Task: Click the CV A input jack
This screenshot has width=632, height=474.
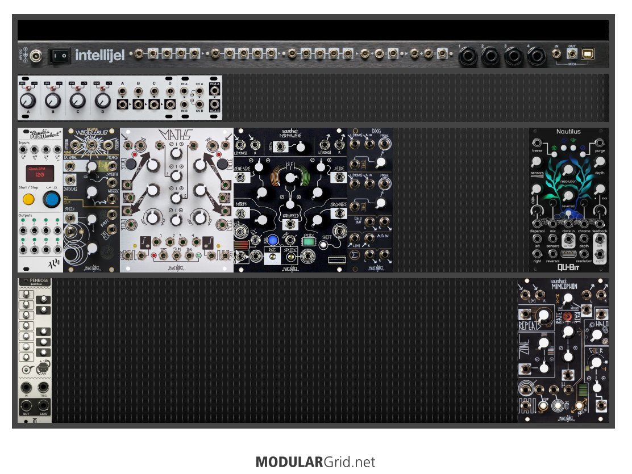Action: coord(199,91)
